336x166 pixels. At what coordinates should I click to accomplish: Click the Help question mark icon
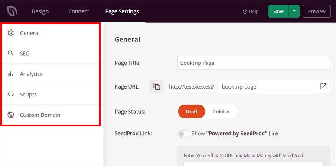point(245,12)
